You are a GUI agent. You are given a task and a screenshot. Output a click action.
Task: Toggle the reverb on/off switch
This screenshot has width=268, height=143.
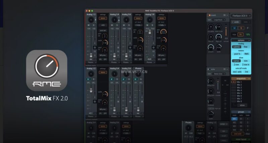click(x=209, y=15)
